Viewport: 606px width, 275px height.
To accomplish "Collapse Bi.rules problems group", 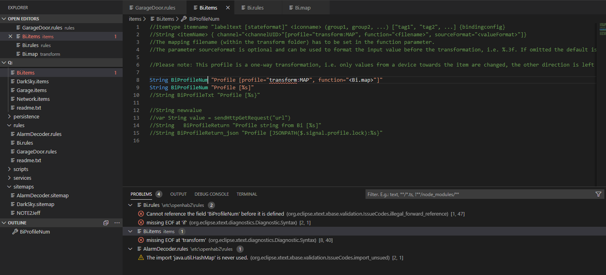I will pos(130,205).
